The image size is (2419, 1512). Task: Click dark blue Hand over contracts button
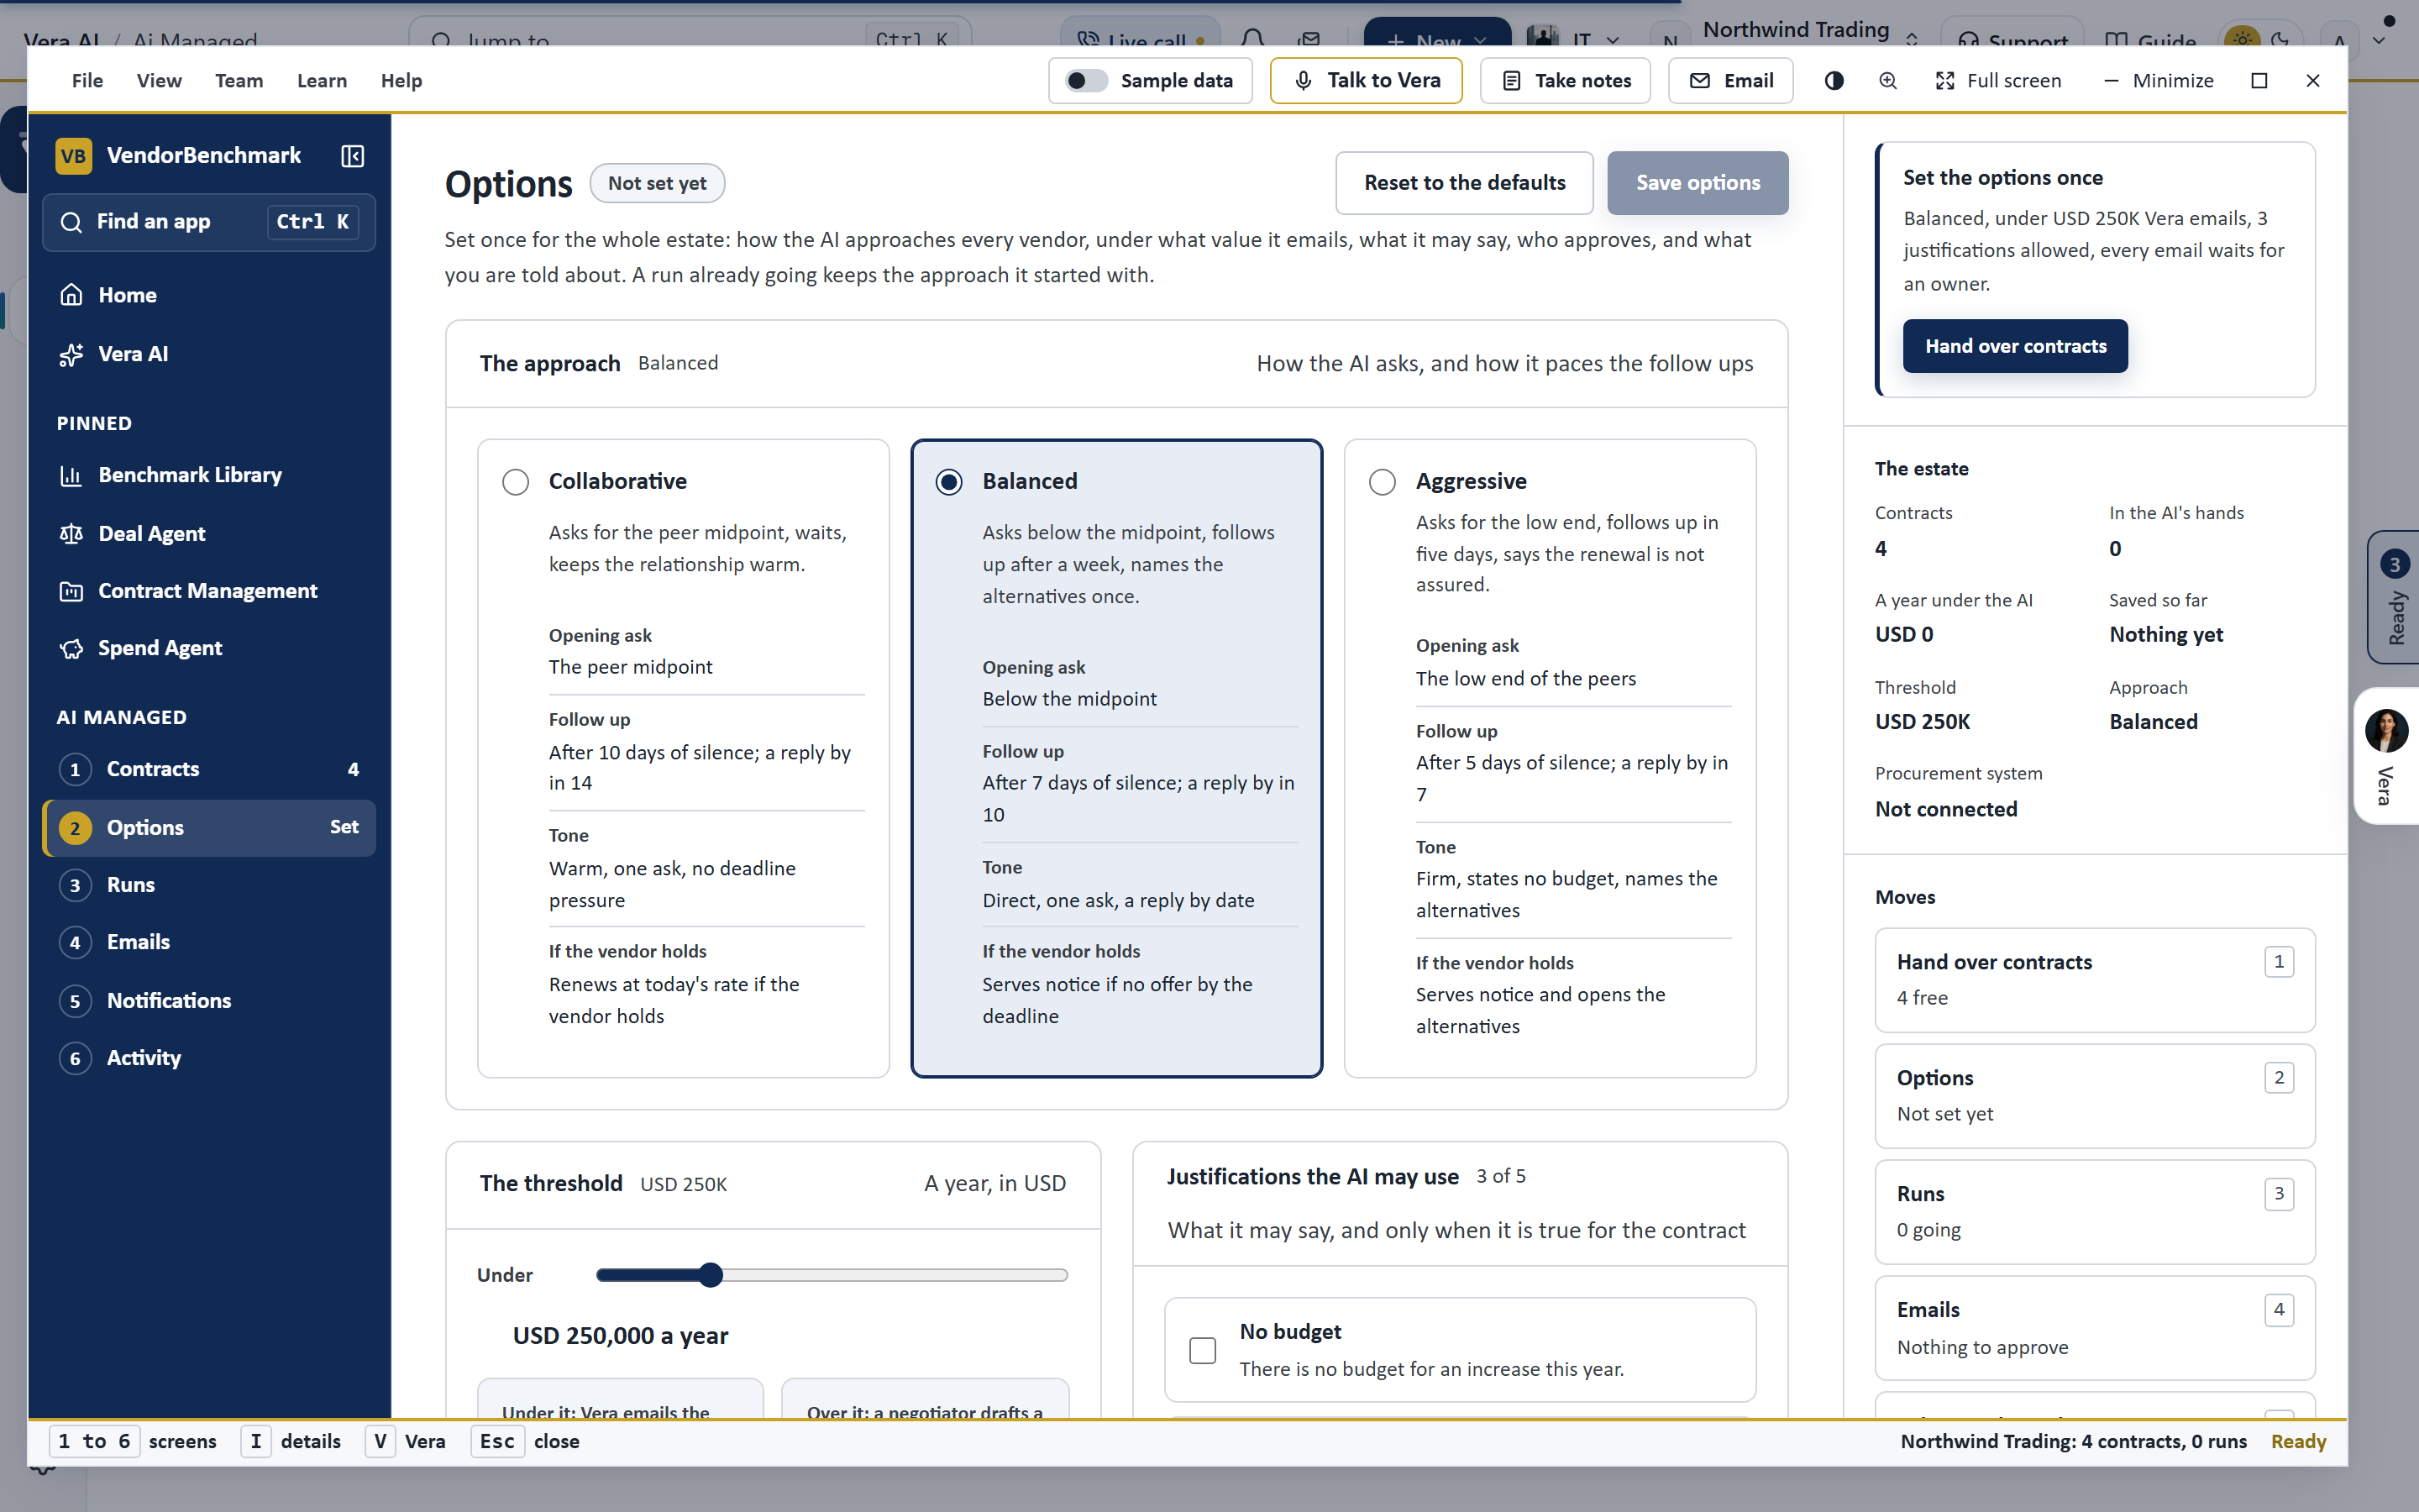click(2015, 346)
